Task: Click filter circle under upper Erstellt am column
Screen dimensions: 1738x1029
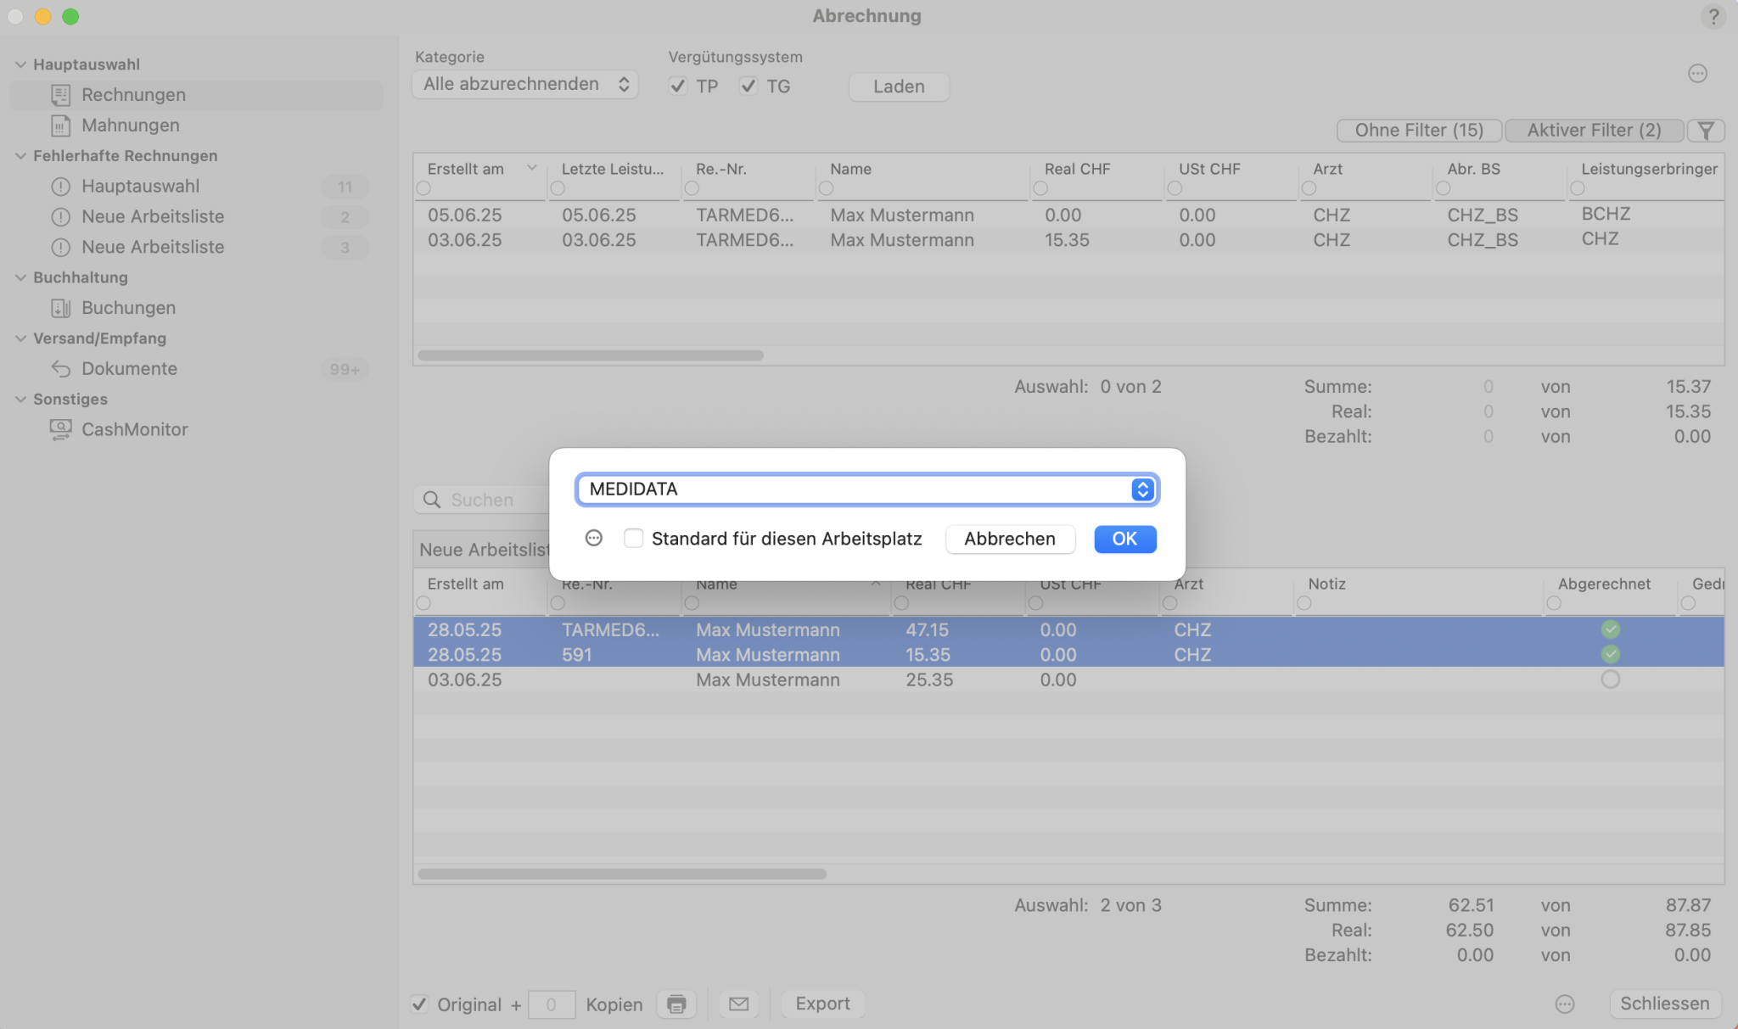Action: click(x=423, y=188)
